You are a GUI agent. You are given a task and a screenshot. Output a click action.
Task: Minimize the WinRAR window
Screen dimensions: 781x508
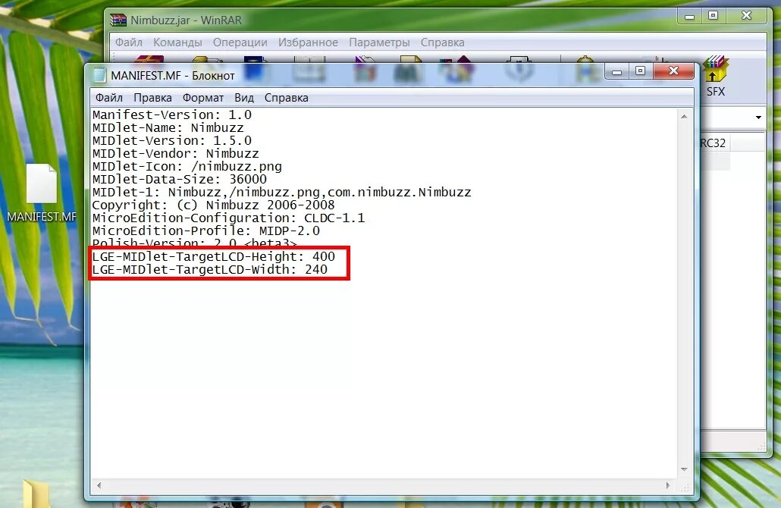[x=689, y=17]
